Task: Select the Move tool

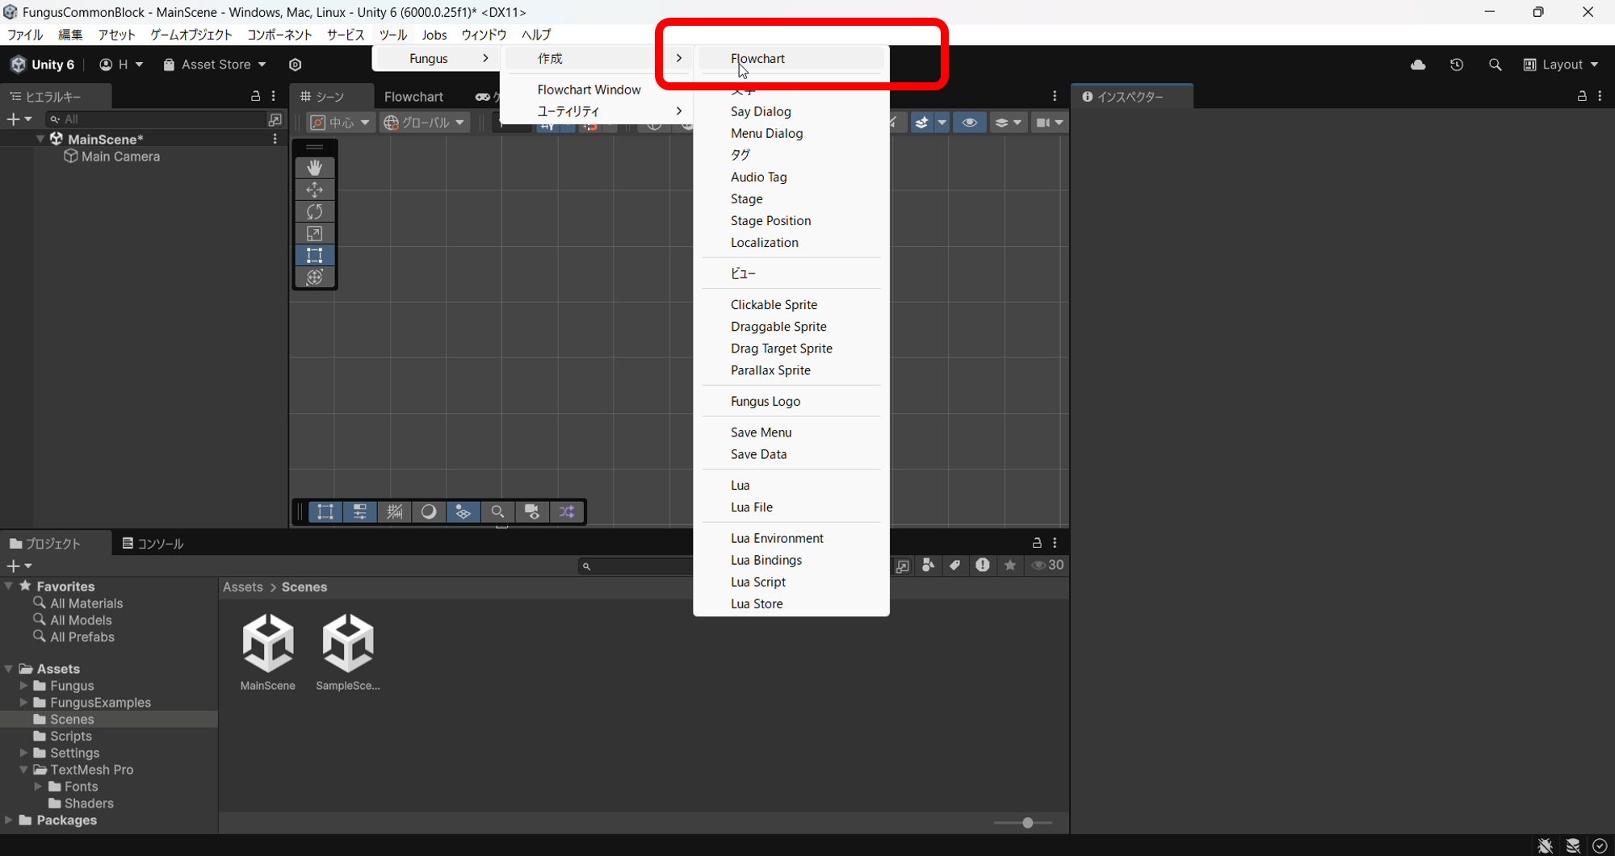Action: [314, 190]
